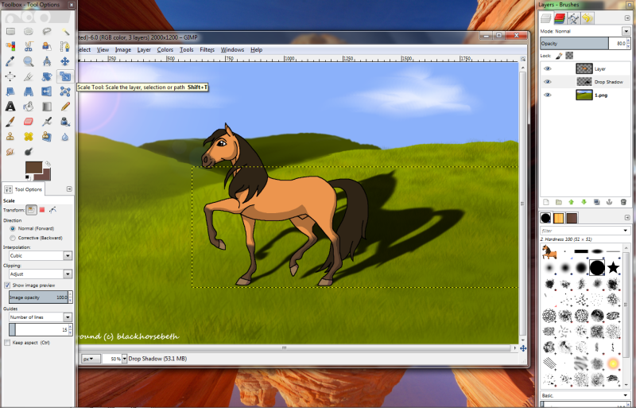Open the Interpolation Cubic dropdown

coord(41,256)
